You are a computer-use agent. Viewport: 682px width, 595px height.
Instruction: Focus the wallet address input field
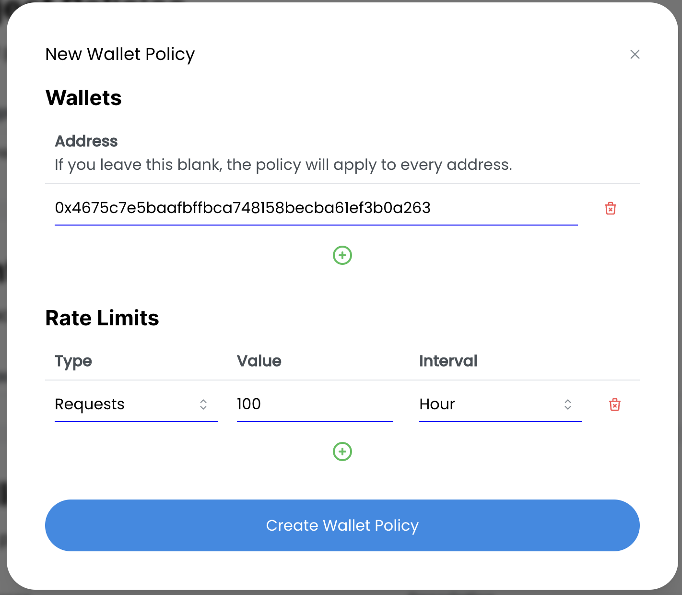click(x=316, y=208)
